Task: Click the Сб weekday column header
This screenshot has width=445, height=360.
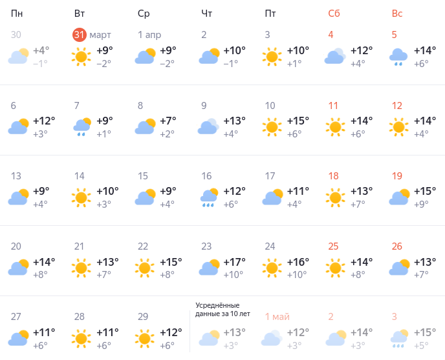Action: pyautogui.click(x=334, y=14)
